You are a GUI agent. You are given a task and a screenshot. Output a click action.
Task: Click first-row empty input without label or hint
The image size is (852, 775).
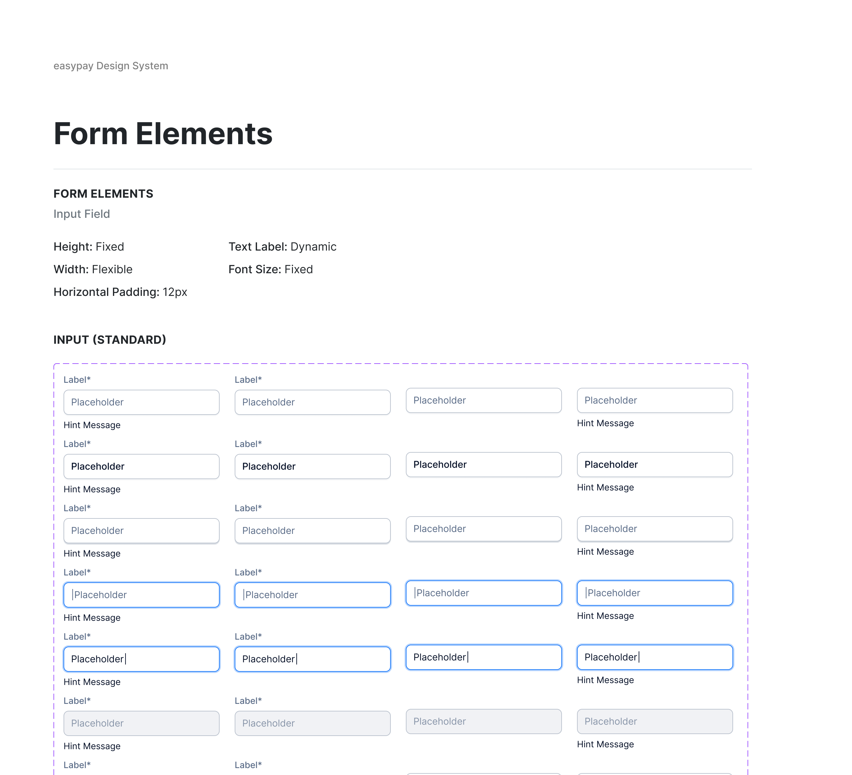click(484, 400)
